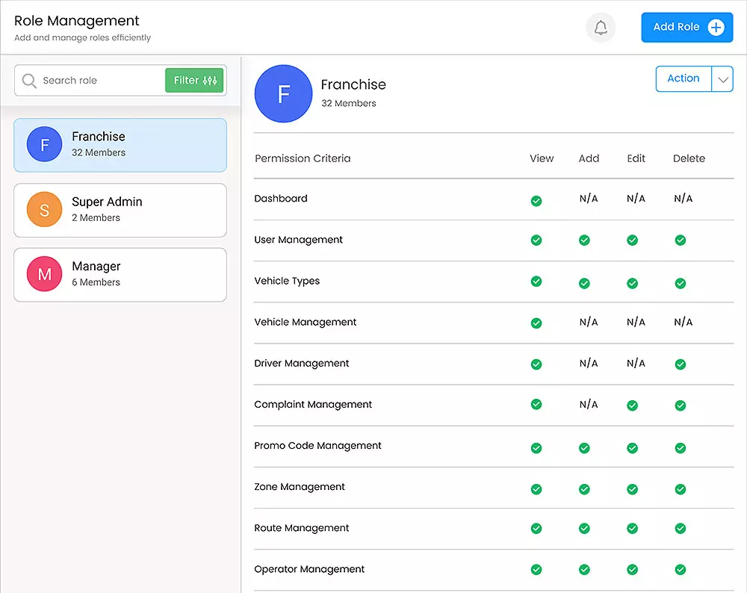Toggle Route Management Add permission
The width and height of the screenshot is (747, 593).
point(585,528)
